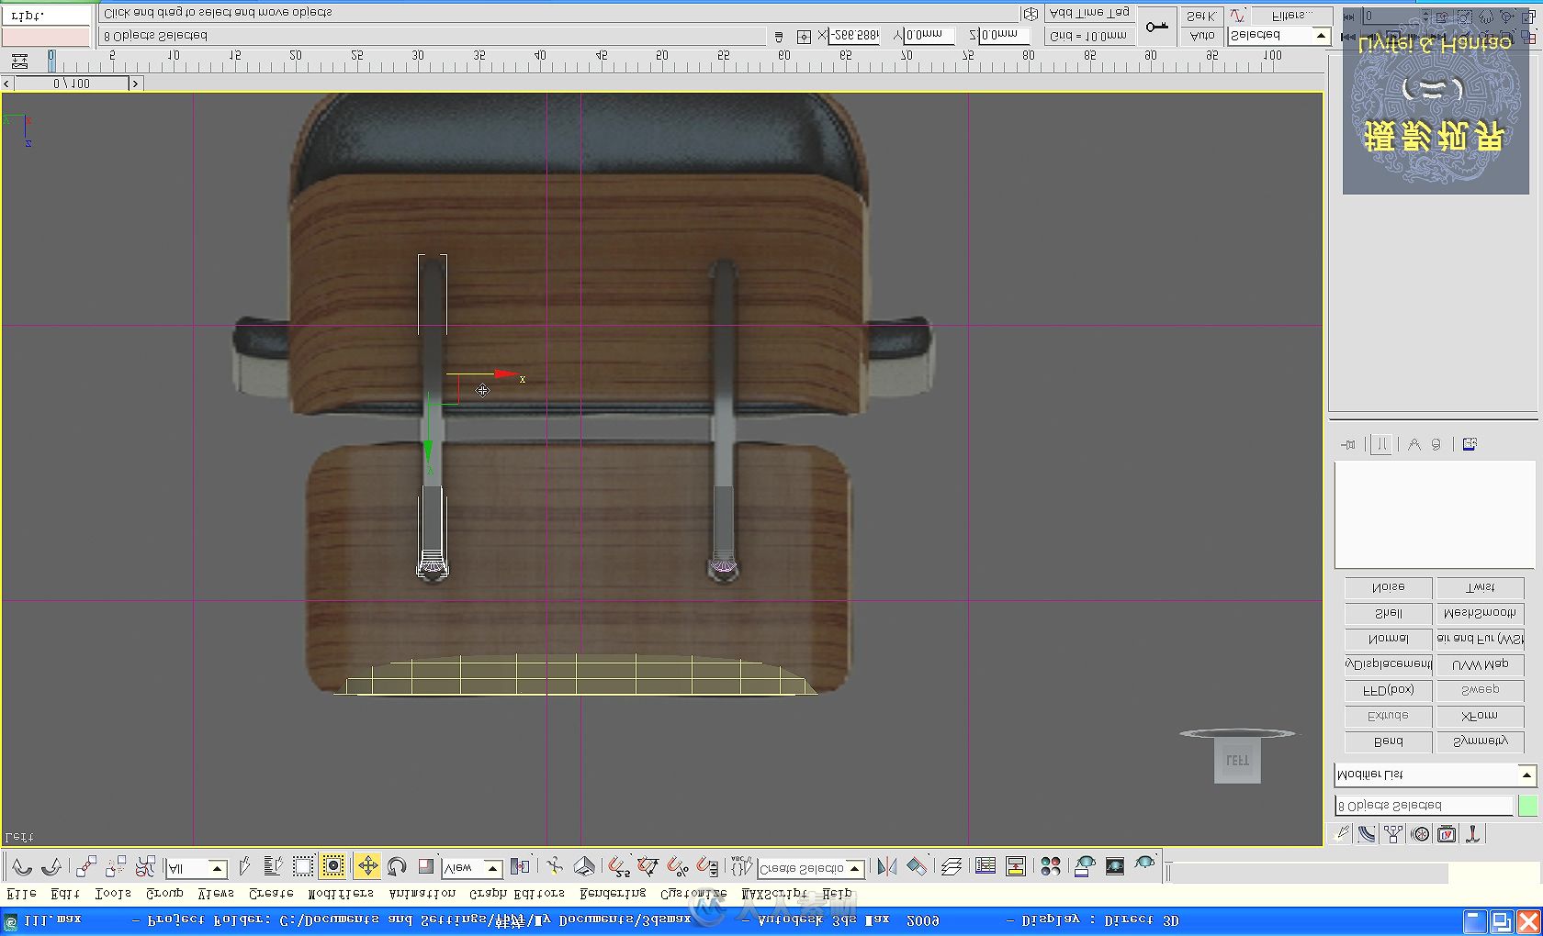
Task: Open the Select by Name list icon
Action: coord(273,866)
